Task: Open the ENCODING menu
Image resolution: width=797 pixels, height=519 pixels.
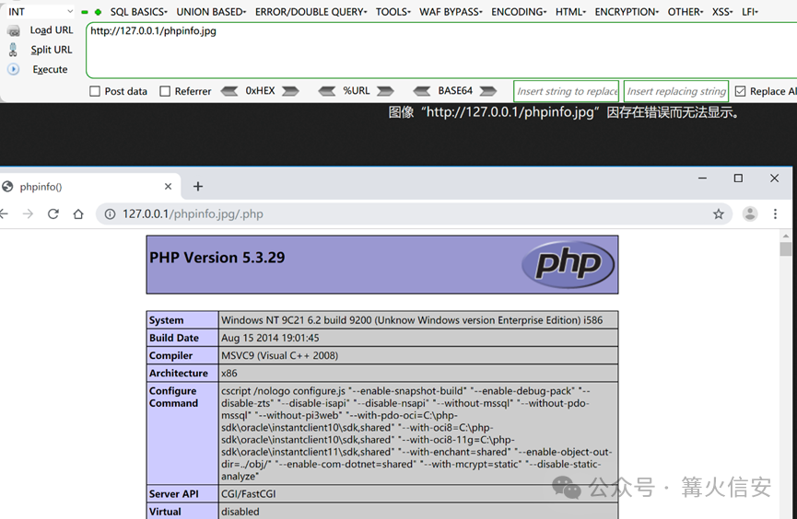Action: [519, 12]
